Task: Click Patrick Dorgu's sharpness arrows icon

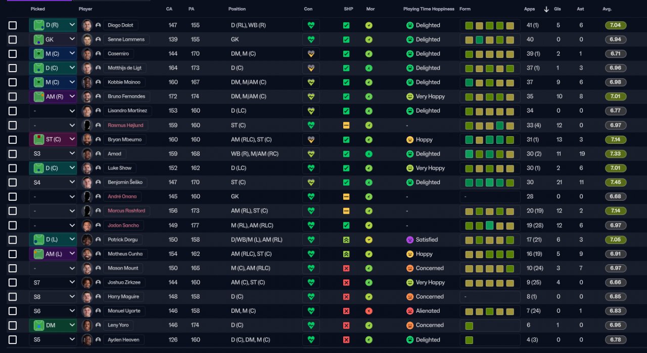Action: (346, 240)
